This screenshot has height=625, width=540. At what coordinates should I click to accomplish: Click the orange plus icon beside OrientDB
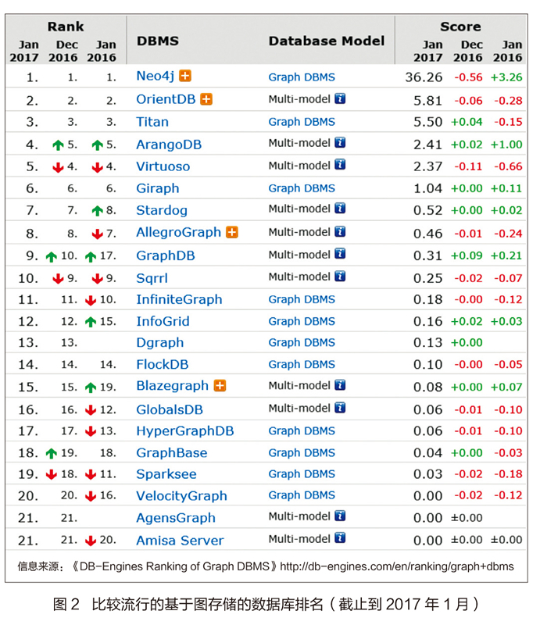pyautogui.click(x=206, y=98)
